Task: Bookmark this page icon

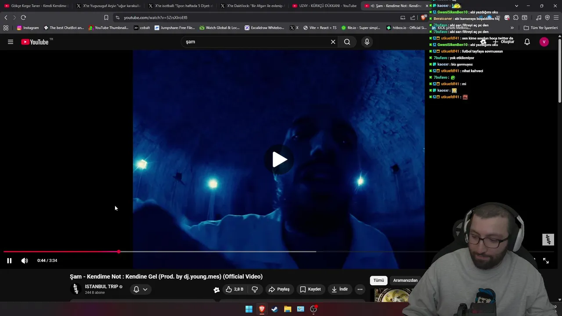Action: 106,18
